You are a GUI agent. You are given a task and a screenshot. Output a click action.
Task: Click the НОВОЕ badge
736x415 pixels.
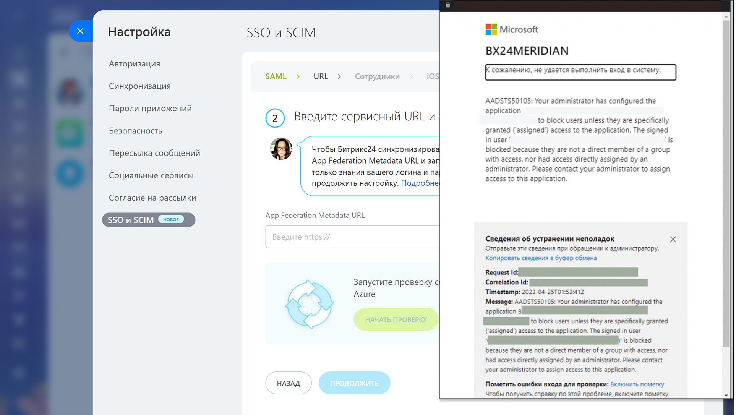pos(171,220)
